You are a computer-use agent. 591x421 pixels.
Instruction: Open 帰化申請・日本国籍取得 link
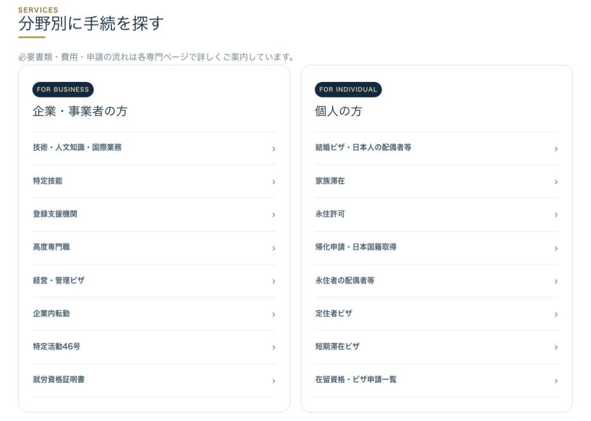click(436, 248)
